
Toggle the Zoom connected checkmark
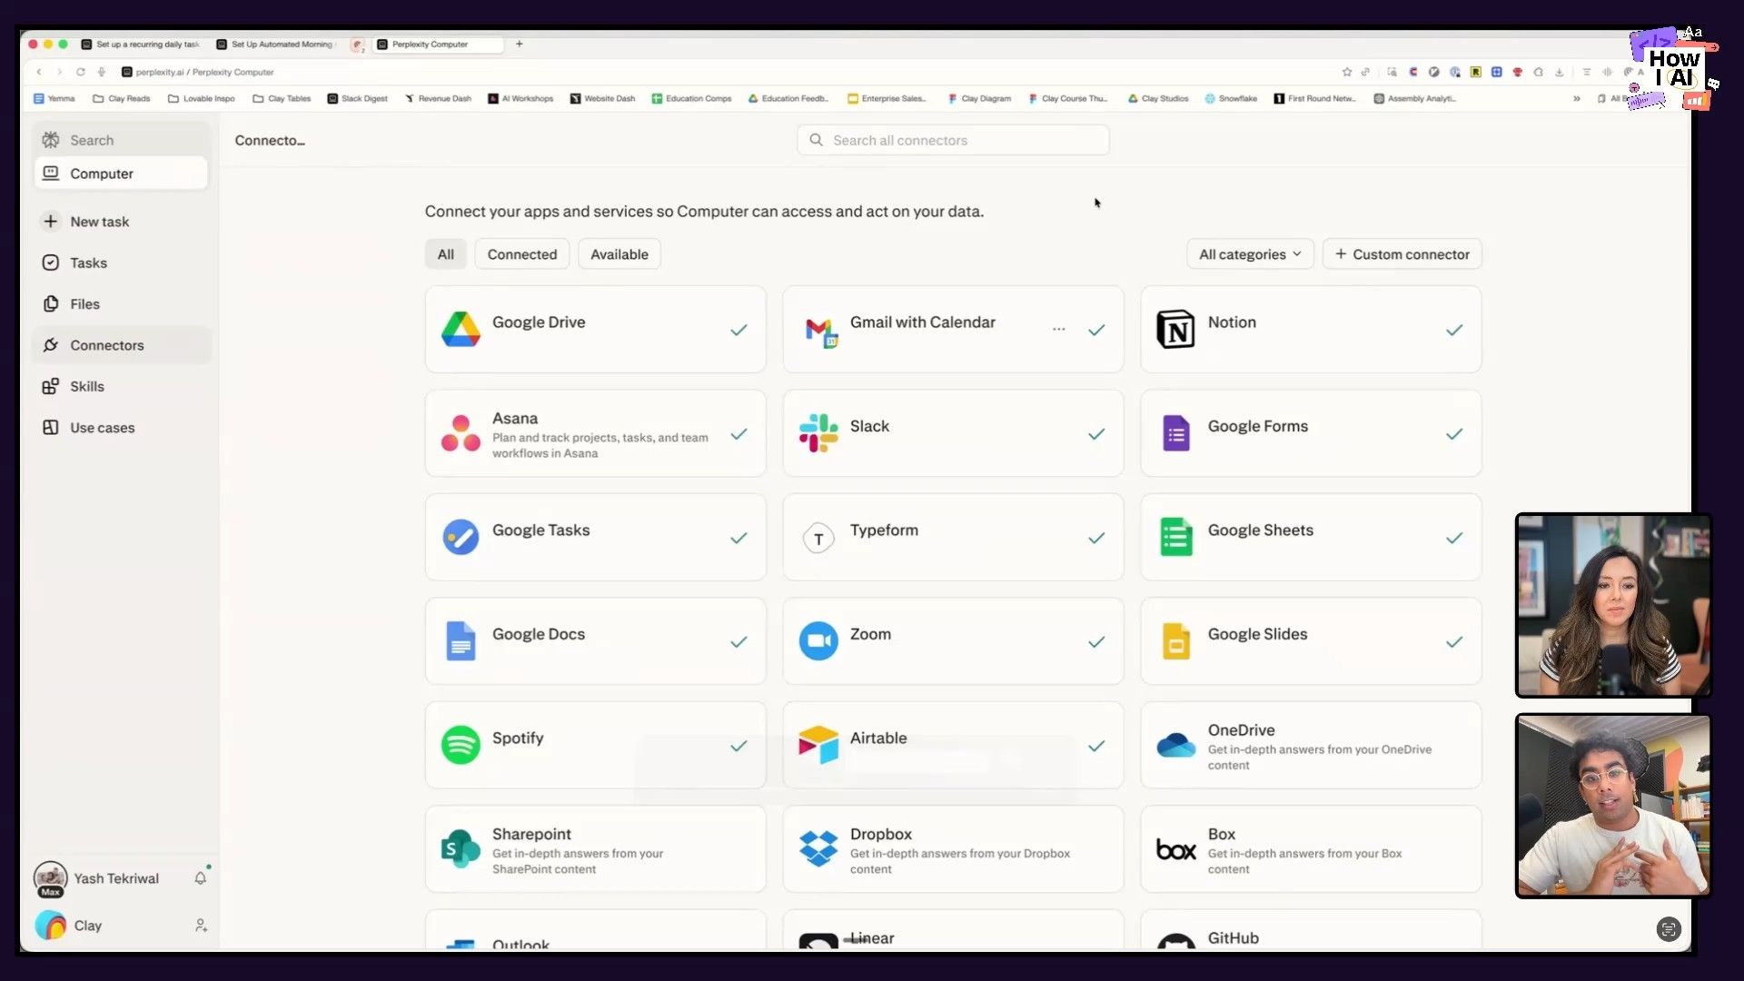1096,642
